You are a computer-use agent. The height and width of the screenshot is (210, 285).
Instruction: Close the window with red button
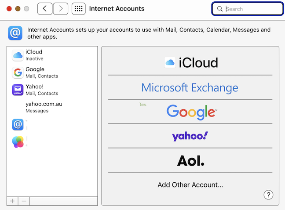point(9,8)
